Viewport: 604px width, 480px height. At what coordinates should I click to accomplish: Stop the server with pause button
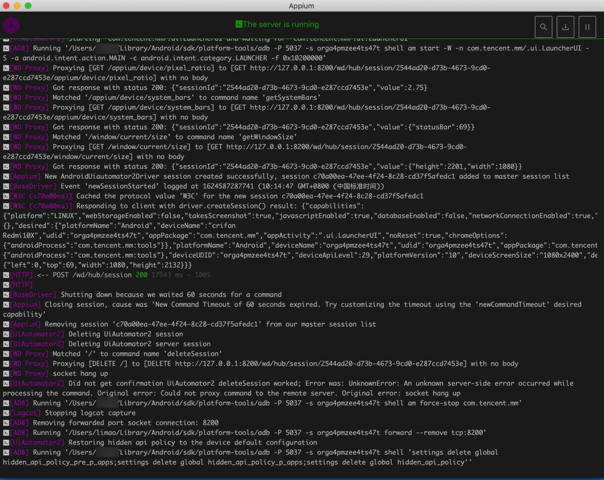click(587, 27)
